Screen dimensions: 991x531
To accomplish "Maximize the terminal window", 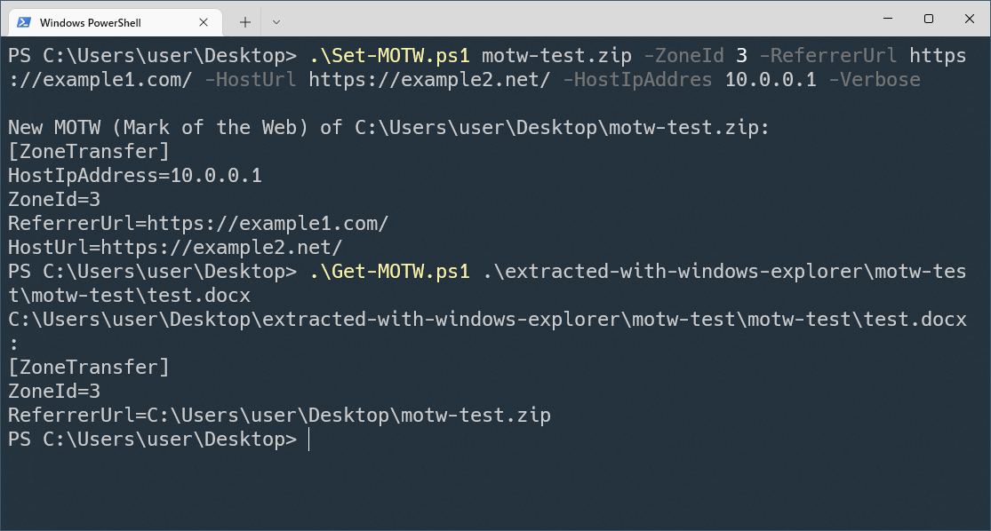I will (x=929, y=19).
